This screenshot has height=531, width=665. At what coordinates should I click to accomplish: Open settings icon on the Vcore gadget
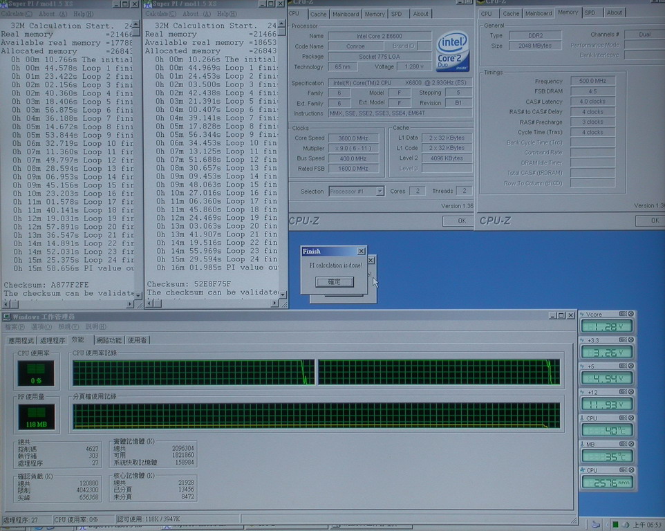623,314
